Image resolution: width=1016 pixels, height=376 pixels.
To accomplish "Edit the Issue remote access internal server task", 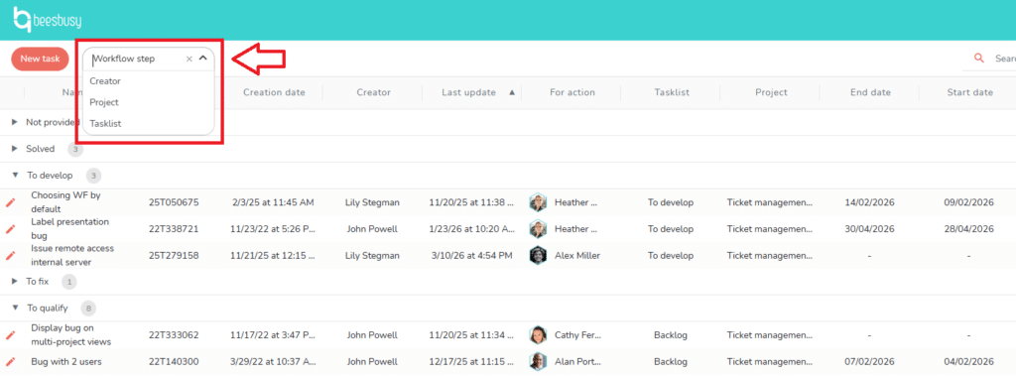I will pyautogui.click(x=10, y=255).
